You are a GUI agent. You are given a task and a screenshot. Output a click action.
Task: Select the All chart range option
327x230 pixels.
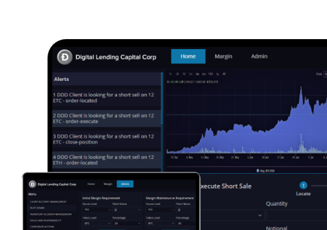coord(224,74)
